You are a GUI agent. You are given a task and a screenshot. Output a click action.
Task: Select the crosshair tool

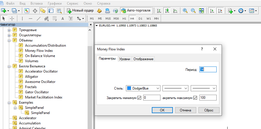click(12, 18)
